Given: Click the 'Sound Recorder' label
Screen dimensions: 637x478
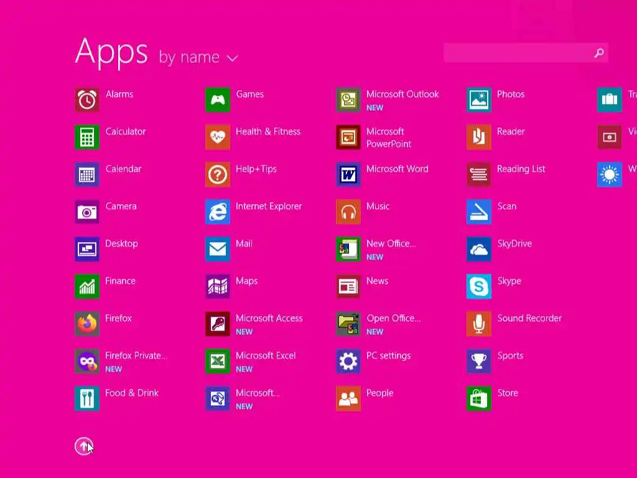Looking at the screenshot, I should [x=529, y=318].
